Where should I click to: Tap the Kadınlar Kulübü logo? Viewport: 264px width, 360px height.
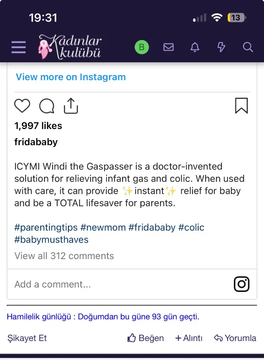coord(70,46)
